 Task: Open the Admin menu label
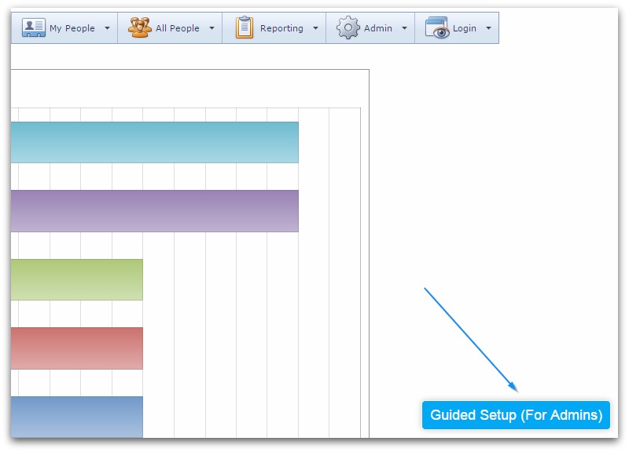378,28
